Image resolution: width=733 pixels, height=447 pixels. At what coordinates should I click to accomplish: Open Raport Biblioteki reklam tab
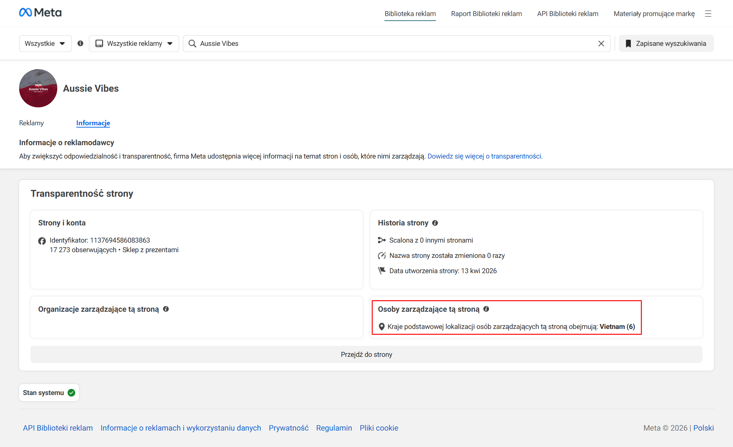click(x=486, y=14)
